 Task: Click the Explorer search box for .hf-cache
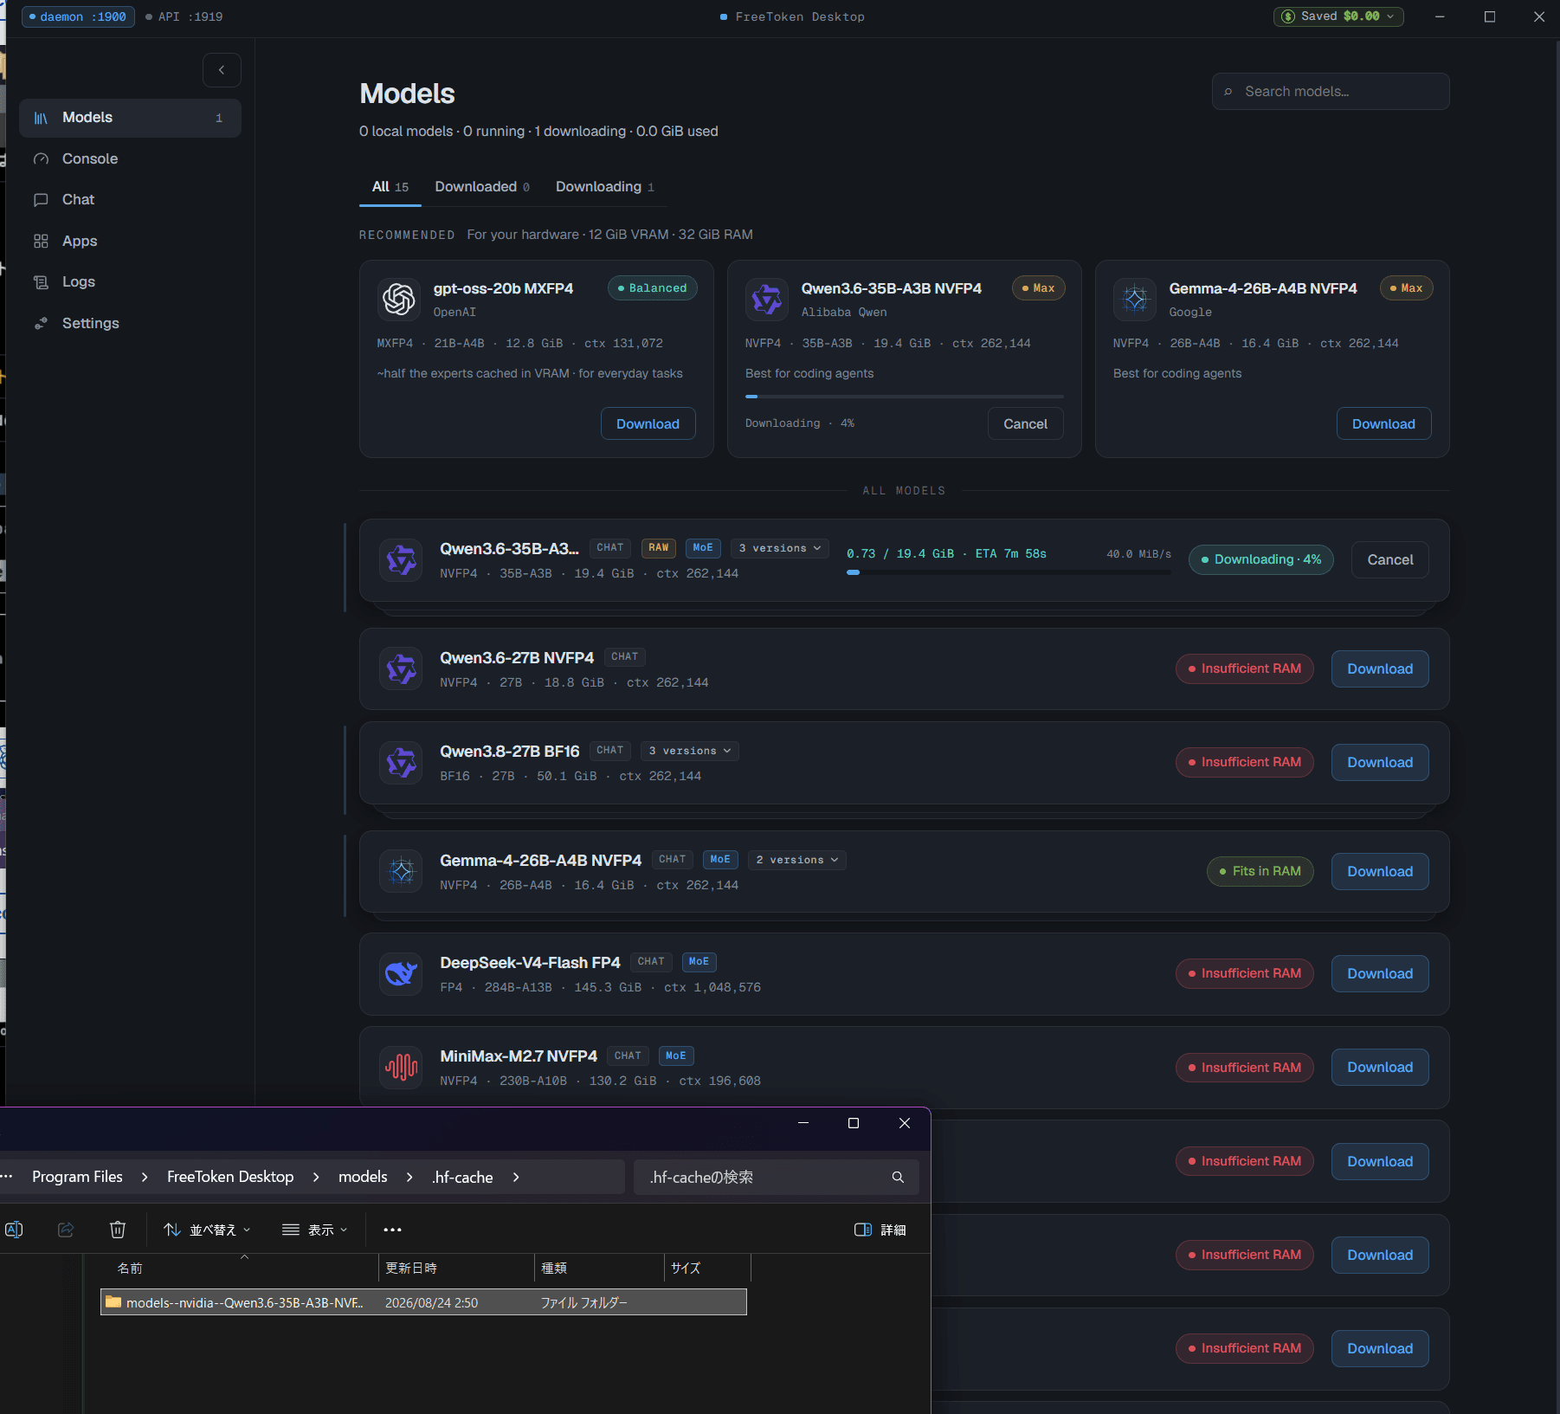tap(776, 1177)
